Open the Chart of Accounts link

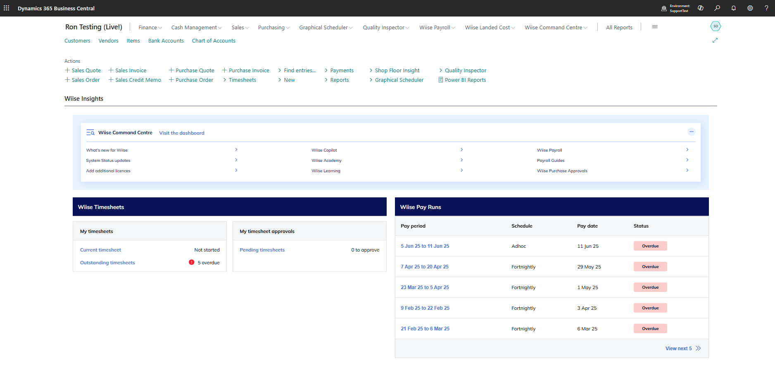[214, 40]
